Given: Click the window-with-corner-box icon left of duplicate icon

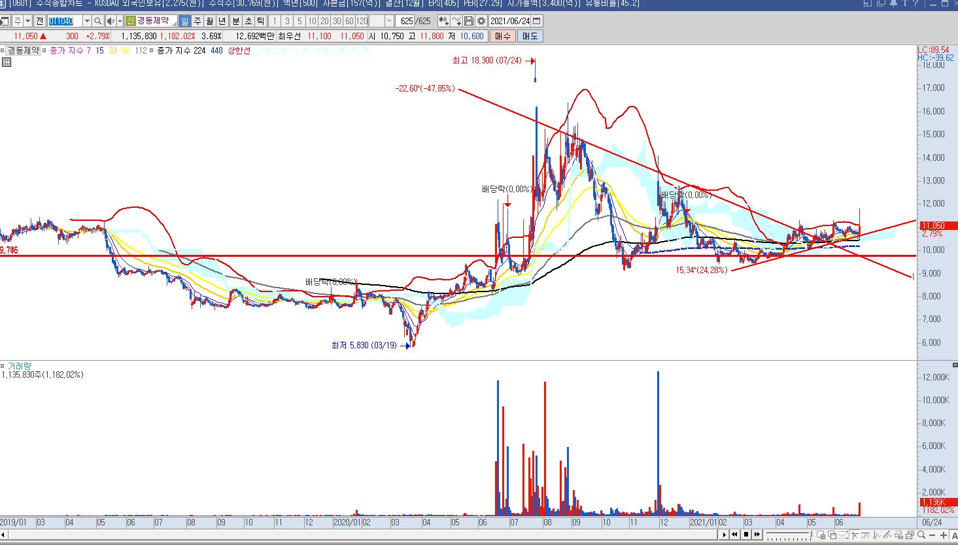Looking at the screenshot, I should 868,3.
